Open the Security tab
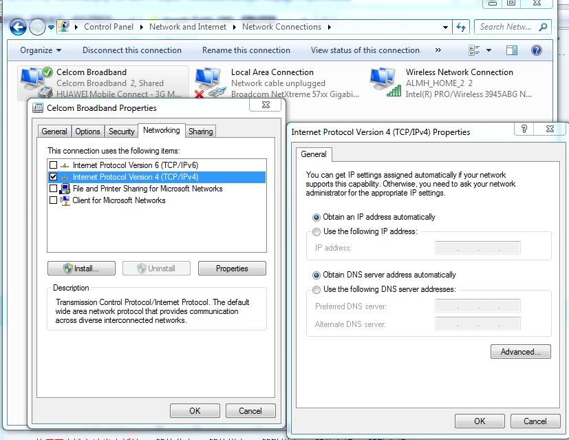 122,132
